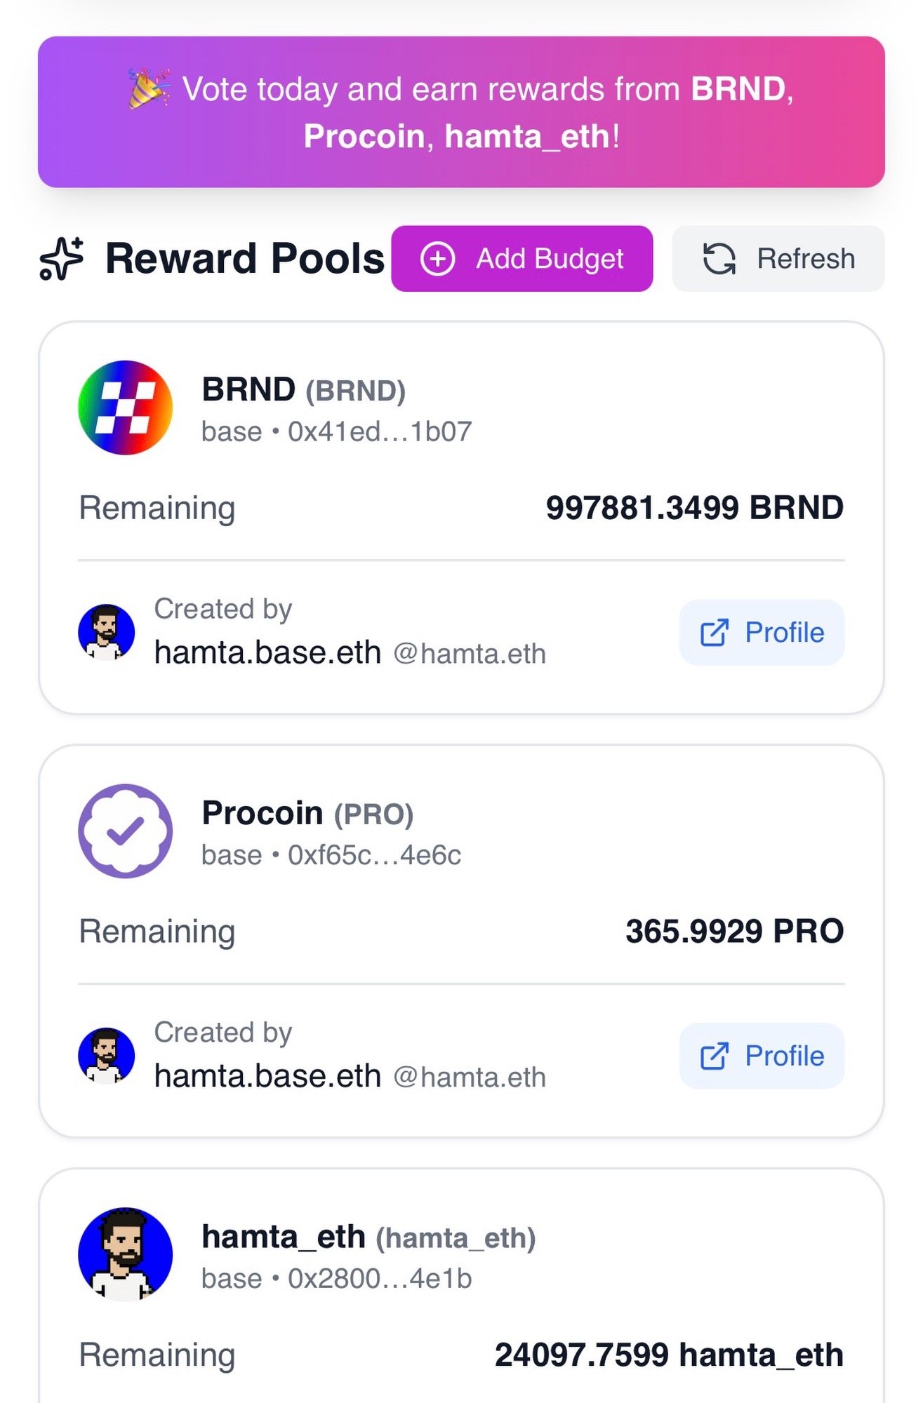Click the BRND contract address 0x41ed…1b07
Screen dimensions: 923x1403
pos(380,432)
